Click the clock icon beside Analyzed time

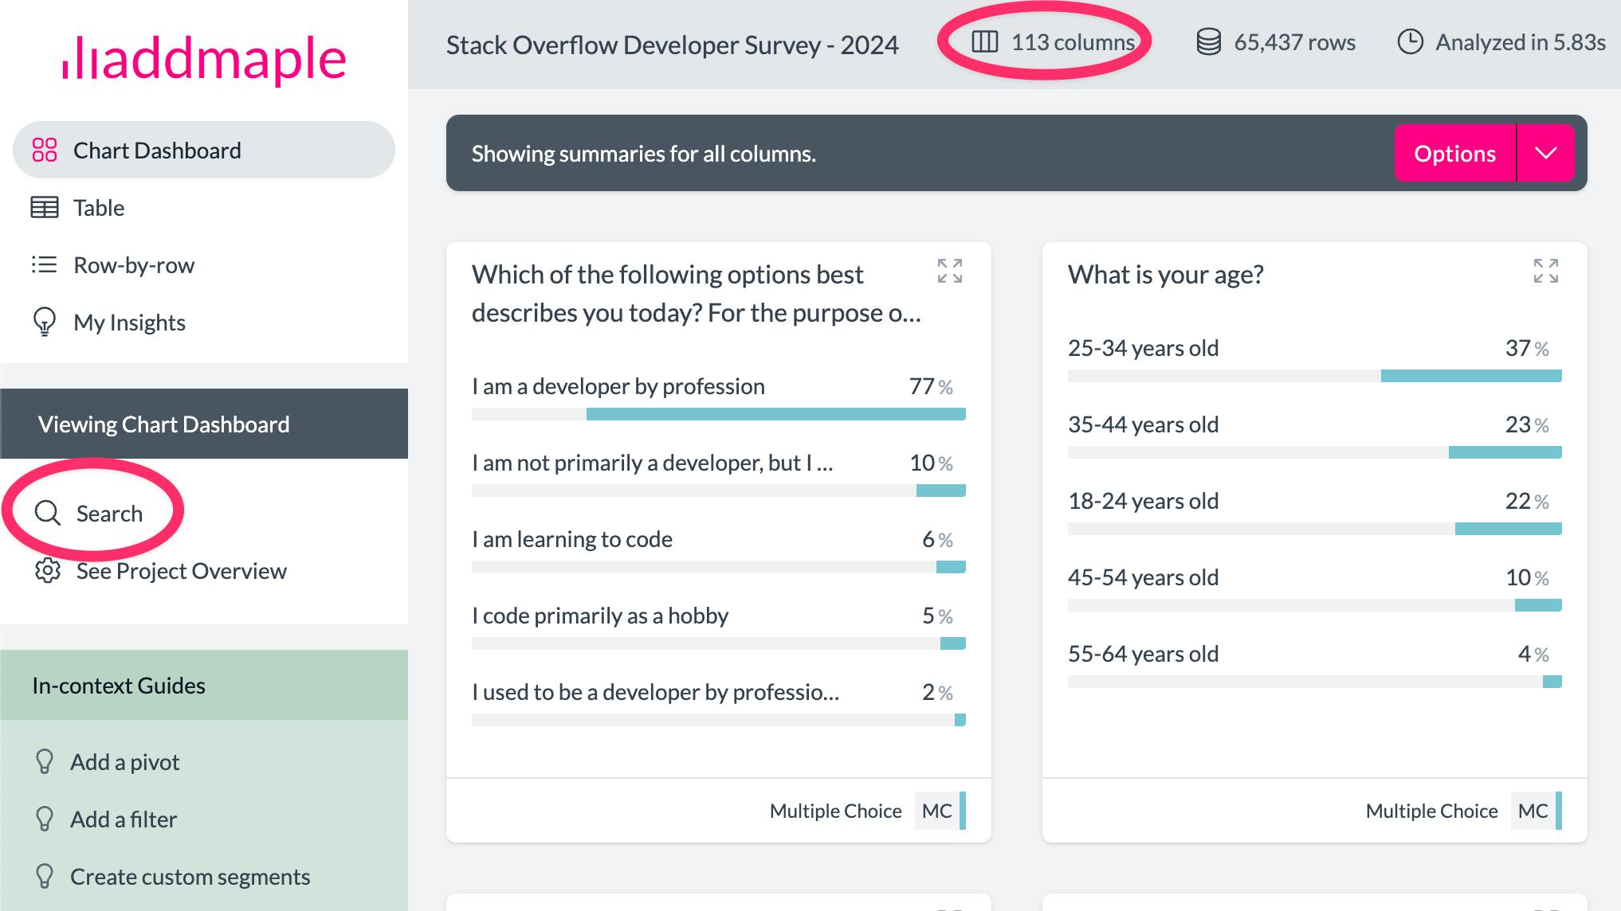click(x=1411, y=42)
